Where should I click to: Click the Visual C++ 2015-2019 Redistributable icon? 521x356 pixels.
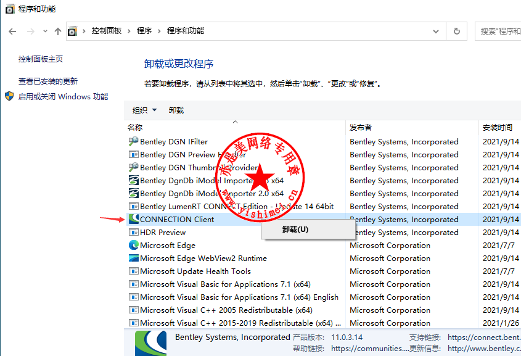[134, 323]
